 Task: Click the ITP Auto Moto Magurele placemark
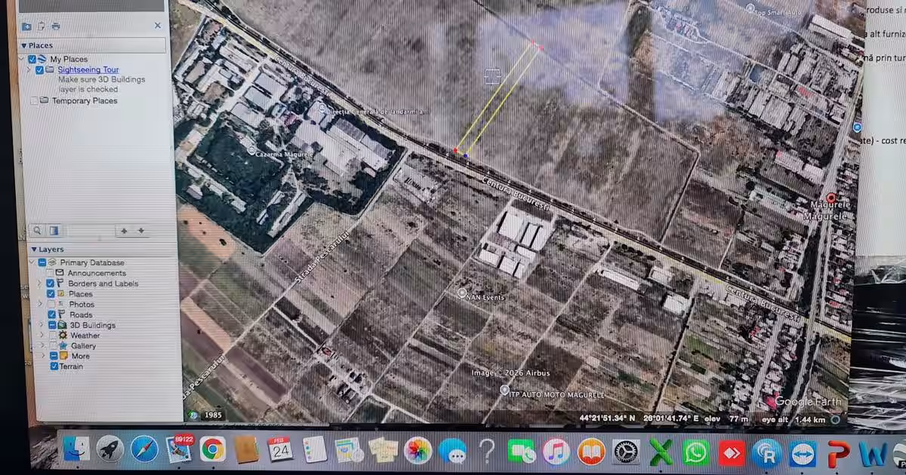tap(504, 390)
